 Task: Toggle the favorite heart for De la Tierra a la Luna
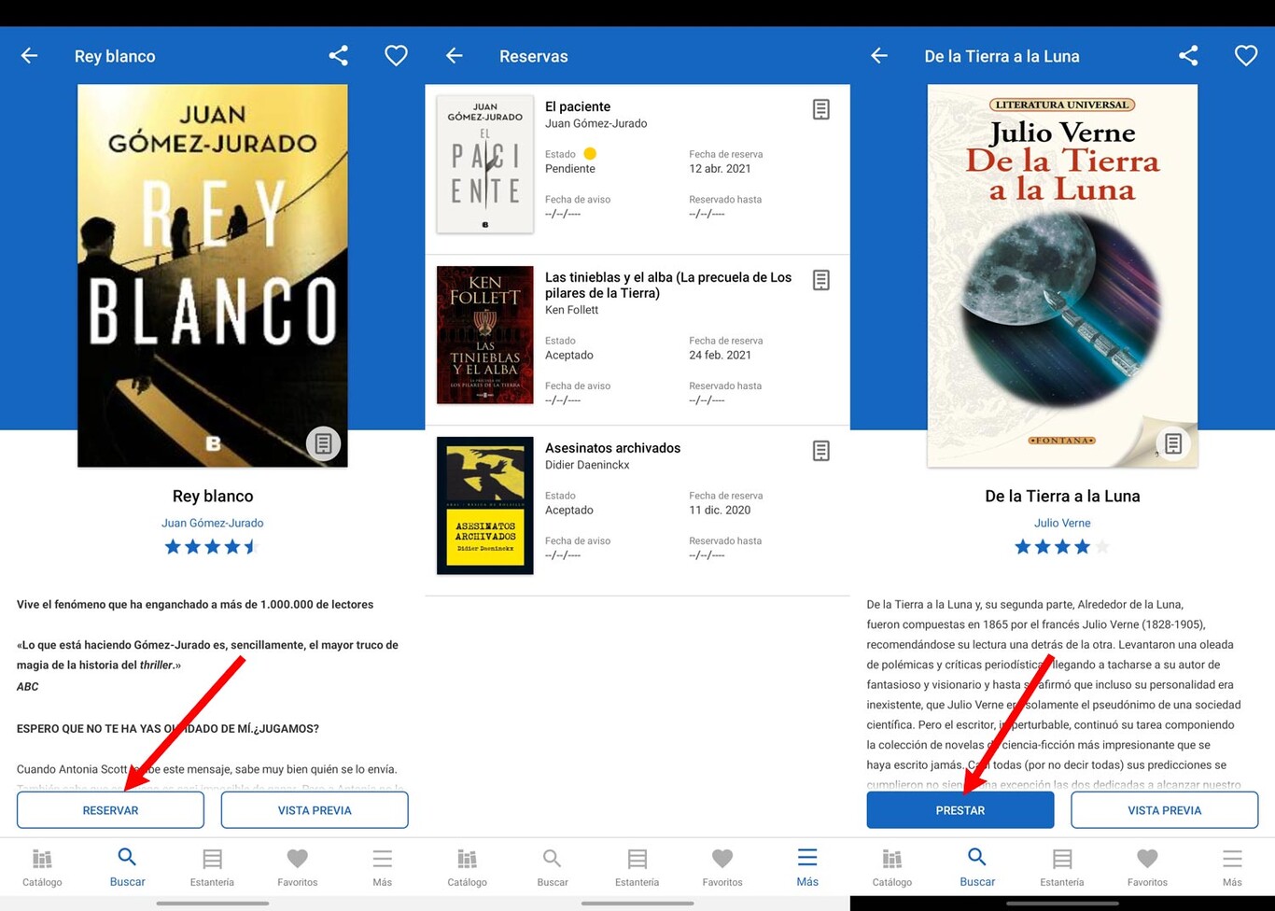coord(1246,55)
